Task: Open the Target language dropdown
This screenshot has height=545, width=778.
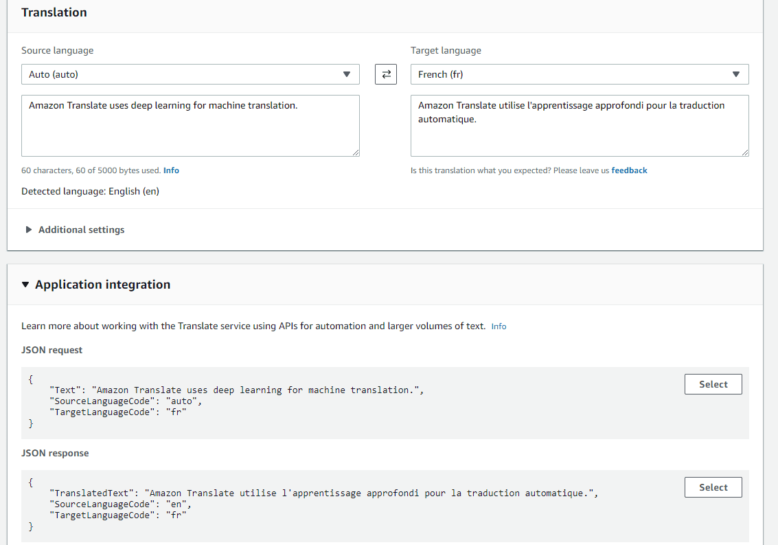Action: 580,74
